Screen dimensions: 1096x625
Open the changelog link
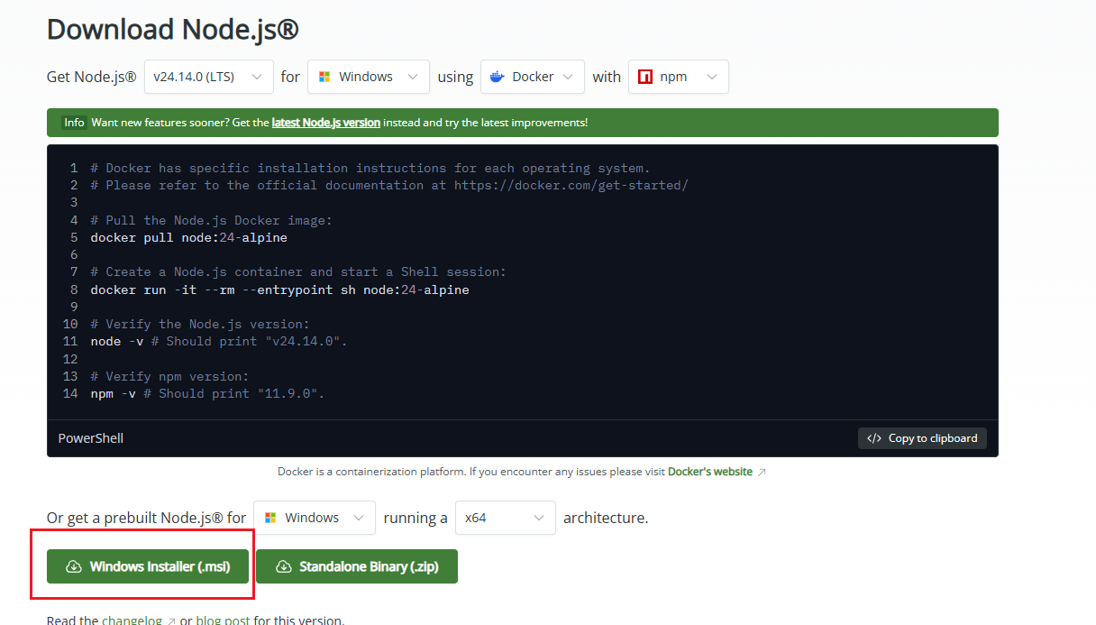(x=132, y=620)
